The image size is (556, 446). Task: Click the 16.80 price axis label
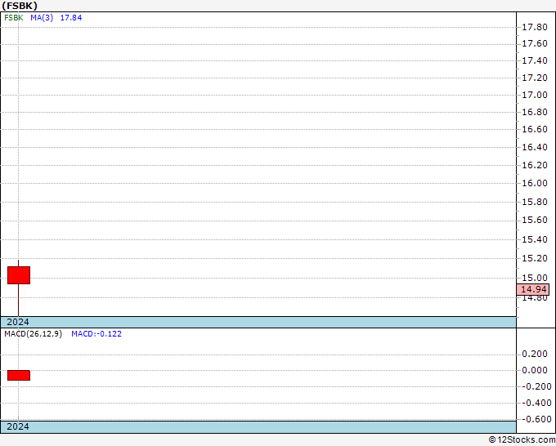[x=535, y=112]
